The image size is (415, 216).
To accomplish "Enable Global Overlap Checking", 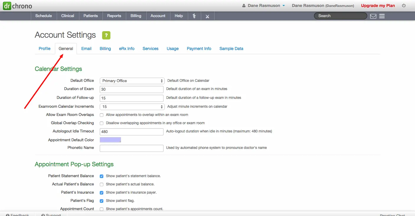I will click(101, 123).
